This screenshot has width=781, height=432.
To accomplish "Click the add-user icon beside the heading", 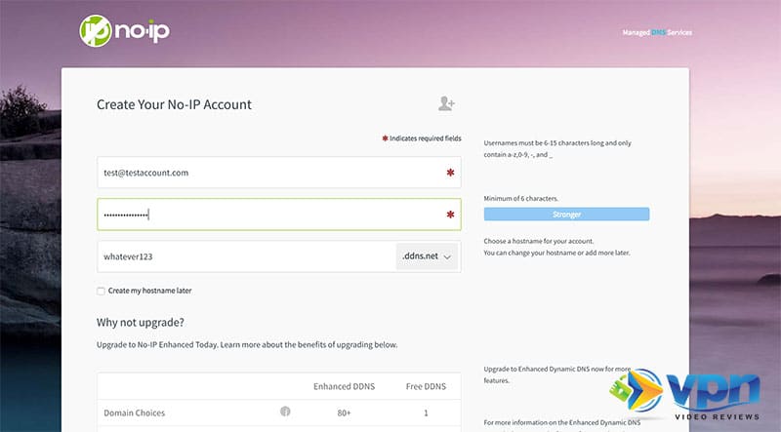I will [x=446, y=103].
